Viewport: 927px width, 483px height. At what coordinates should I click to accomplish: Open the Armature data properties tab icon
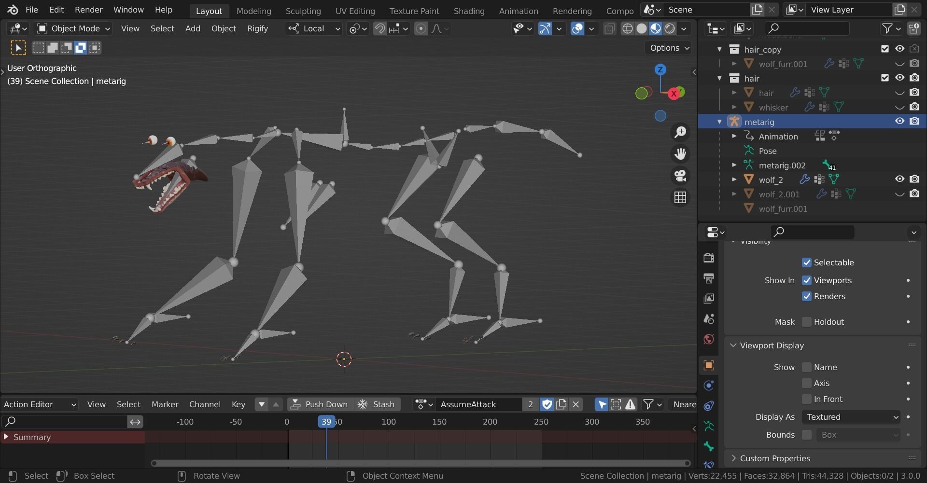point(709,426)
